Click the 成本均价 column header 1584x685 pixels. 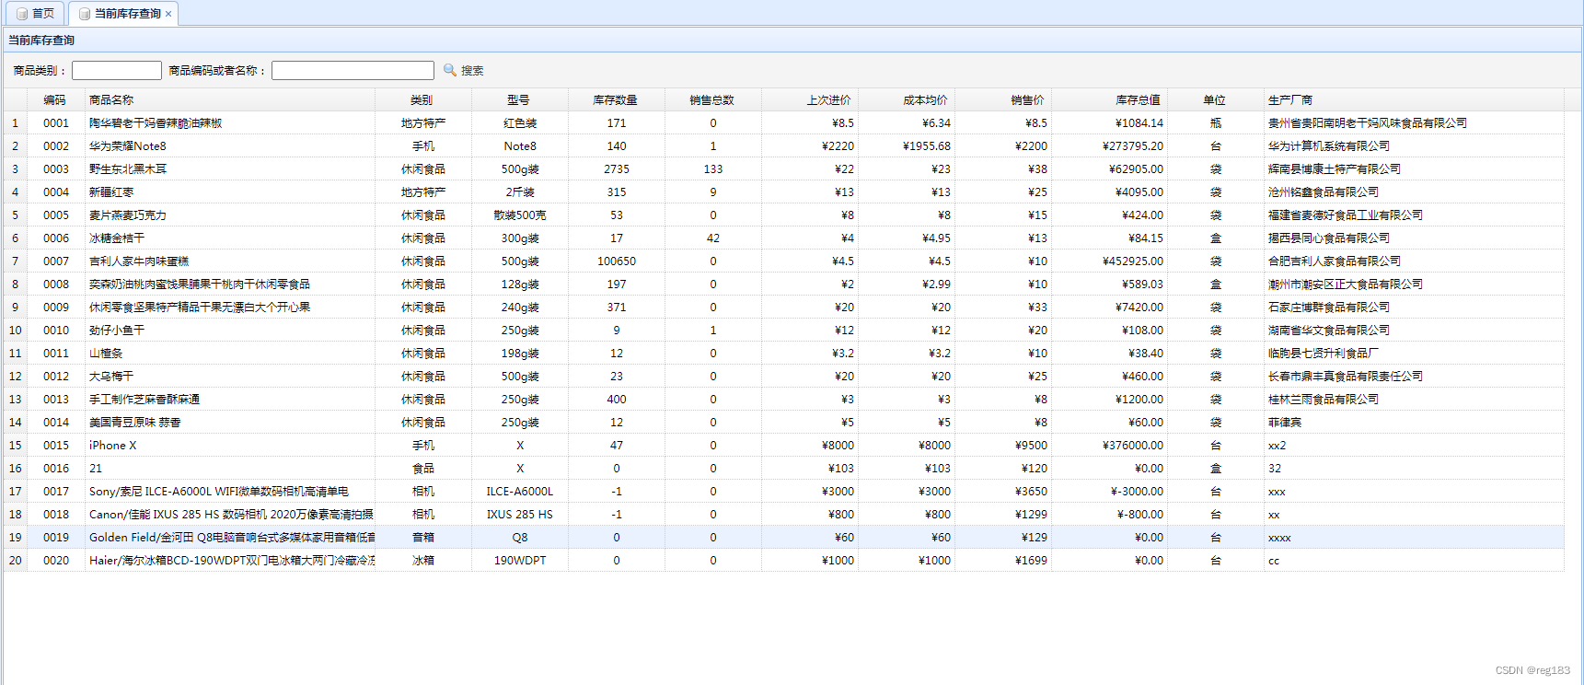pos(906,99)
